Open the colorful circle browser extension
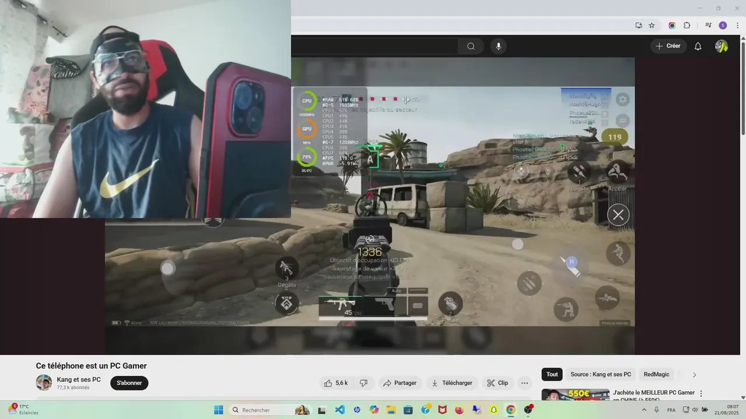The width and height of the screenshot is (746, 419). click(x=672, y=26)
